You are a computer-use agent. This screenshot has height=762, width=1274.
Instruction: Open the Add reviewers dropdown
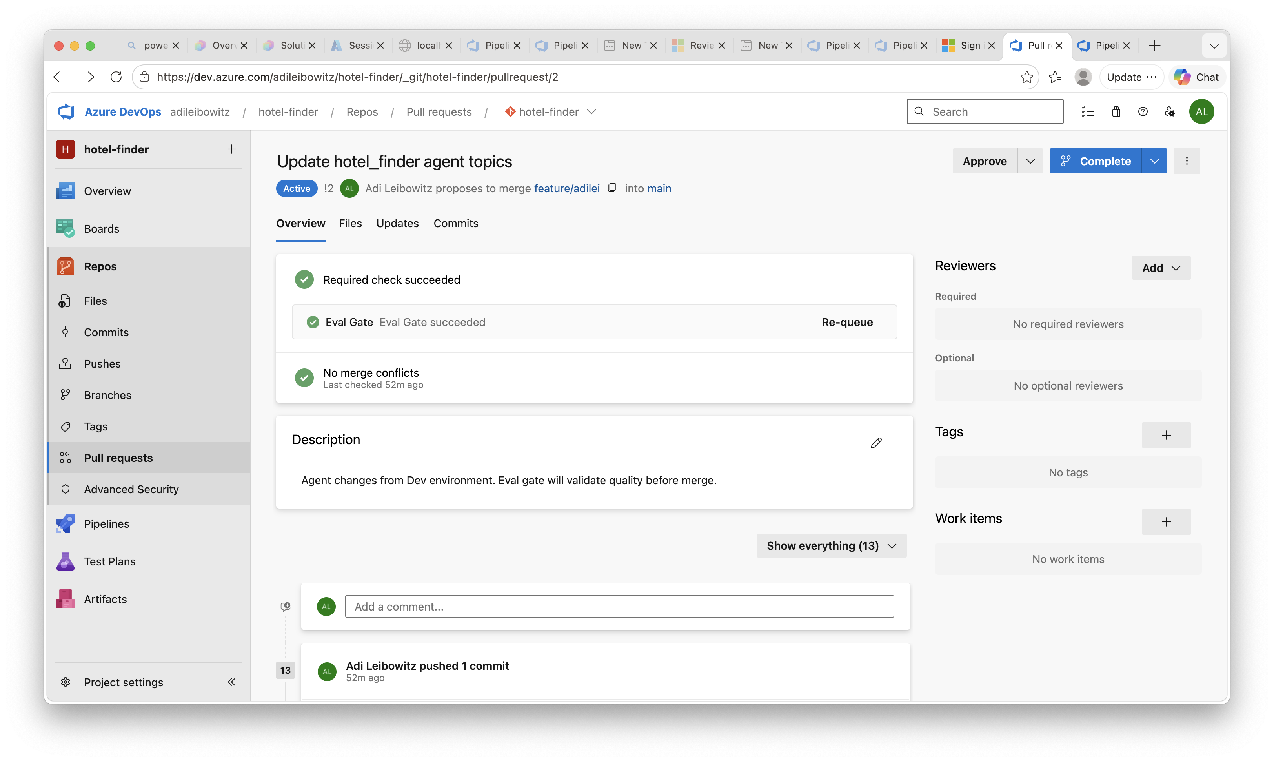click(1161, 268)
